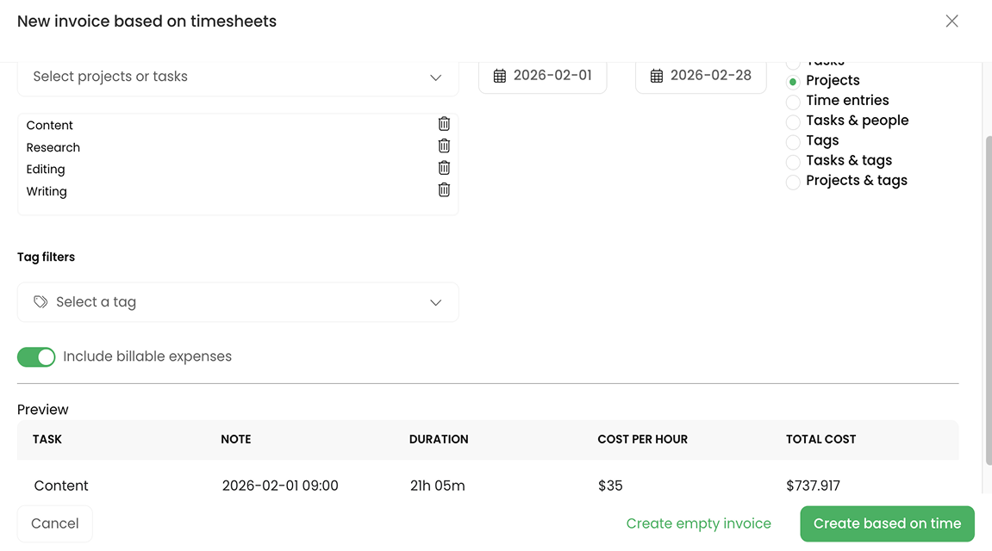Click the trash icon next to Editing
Viewport: 992px width, 551px height.
(444, 167)
